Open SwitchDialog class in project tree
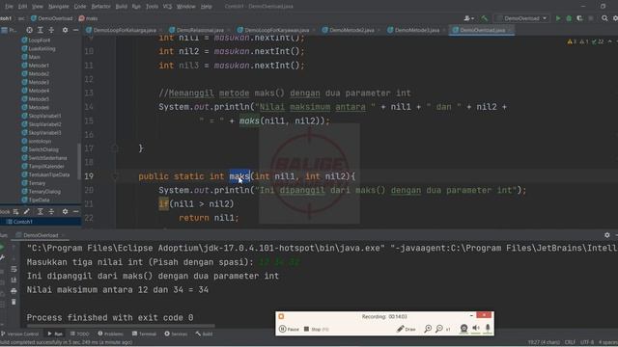 41,149
